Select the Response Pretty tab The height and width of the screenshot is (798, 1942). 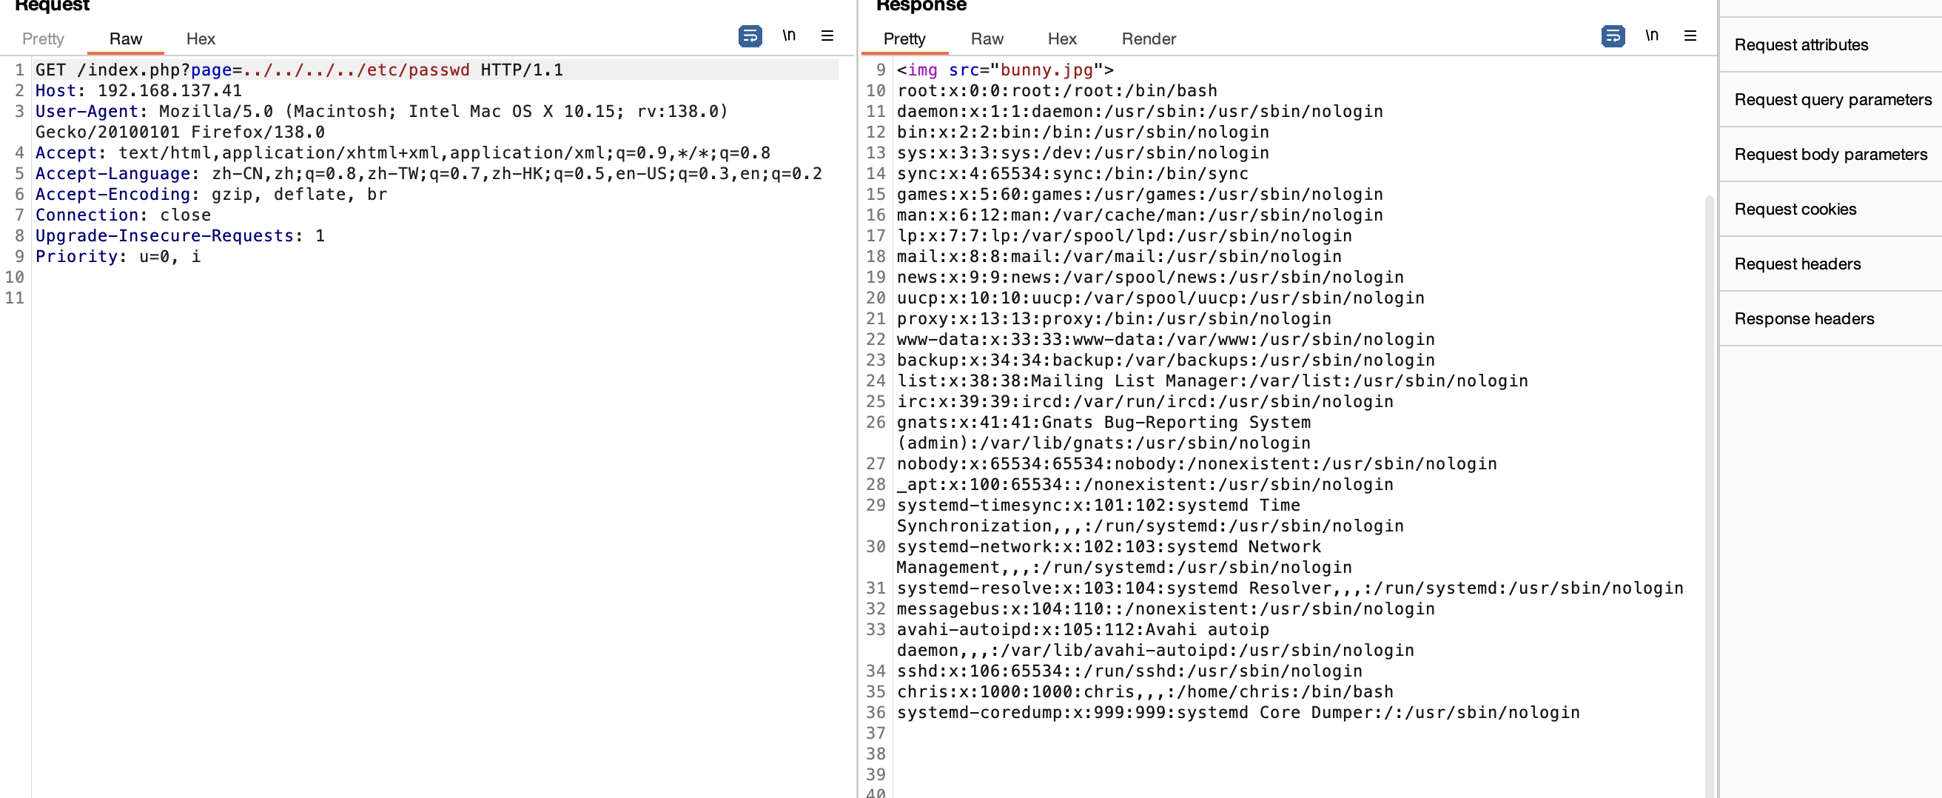point(904,38)
